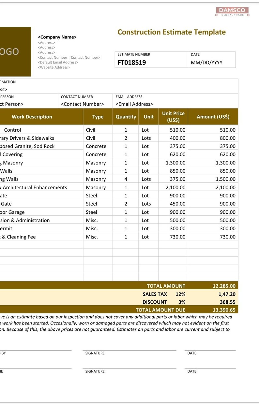Click the <Website Address> placeholder
Viewport: 259px width, 404px height.
pyautogui.click(x=54, y=67)
